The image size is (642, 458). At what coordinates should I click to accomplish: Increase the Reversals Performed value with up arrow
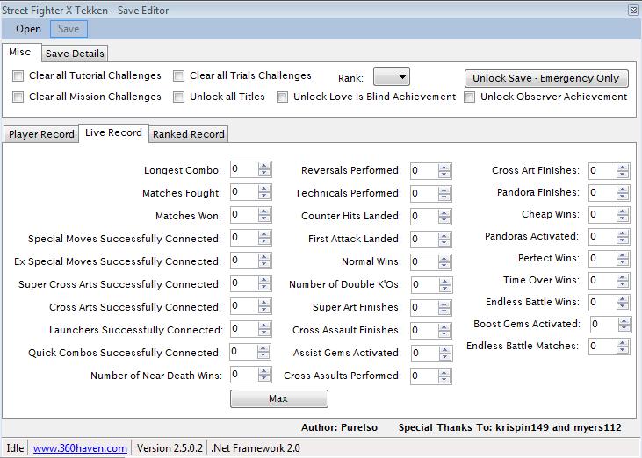coord(444,167)
